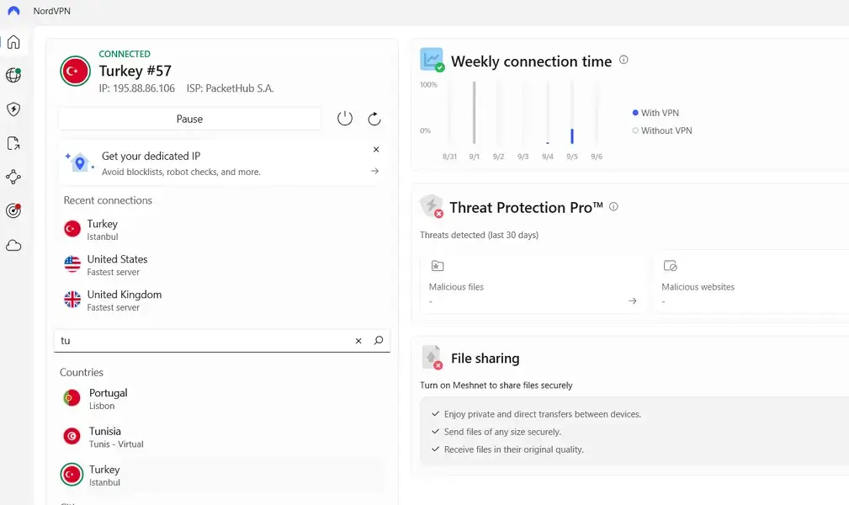Open dedicated IP offer arrow
849x505 pixels.
[x=374, y=171]
